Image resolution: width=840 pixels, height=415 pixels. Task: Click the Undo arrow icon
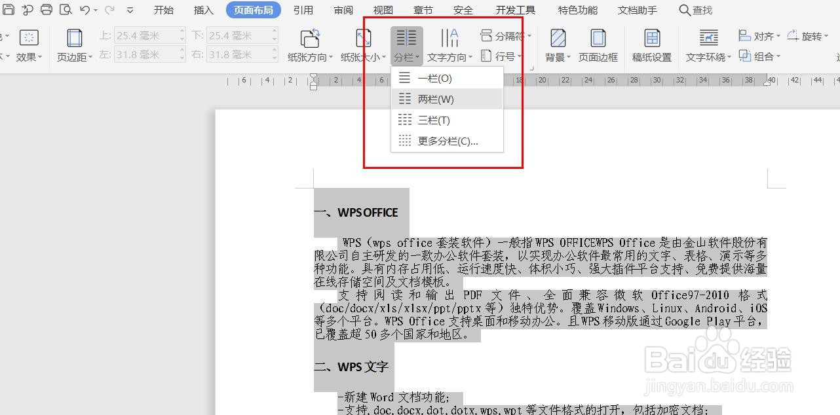pyautogui.click(x=85, y=10)
